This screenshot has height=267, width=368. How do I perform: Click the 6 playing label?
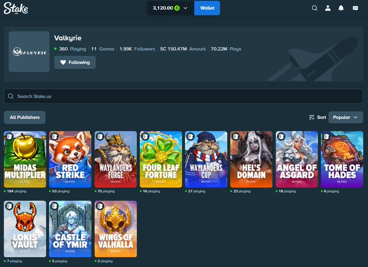331,191
